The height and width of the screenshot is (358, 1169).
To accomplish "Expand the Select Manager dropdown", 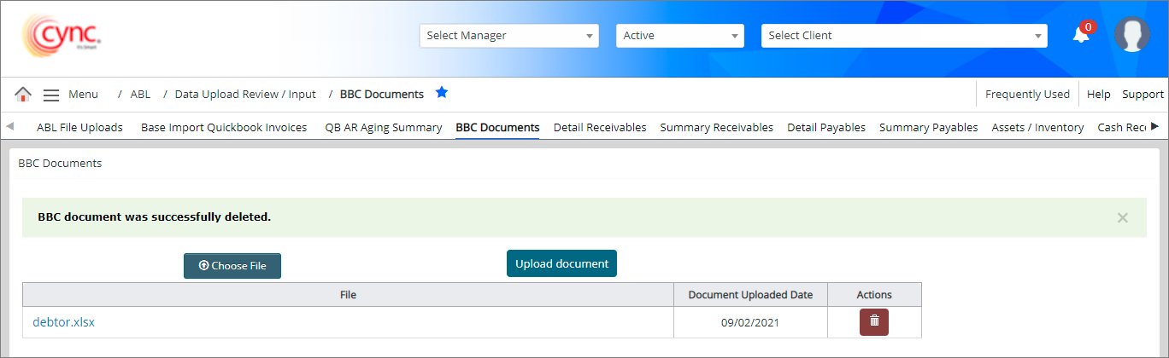I will pyautogui.click(x=510, y=36).
